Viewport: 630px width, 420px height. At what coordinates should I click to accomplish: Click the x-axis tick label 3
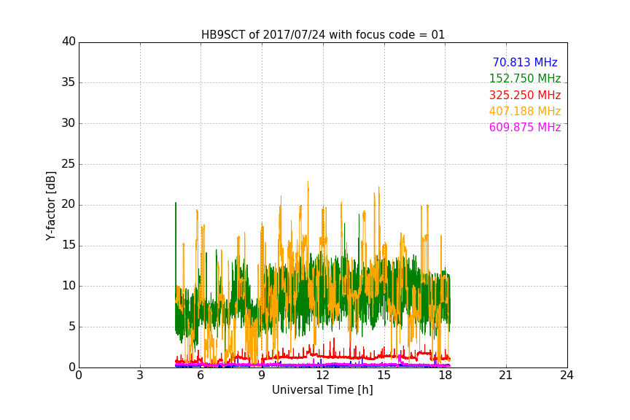click(x=140, y=376)
